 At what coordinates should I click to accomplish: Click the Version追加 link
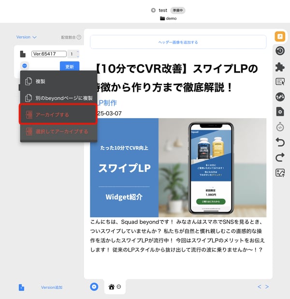tap(51, 287)
